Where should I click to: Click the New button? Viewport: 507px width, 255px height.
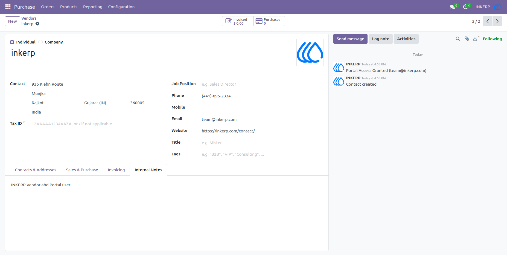[x=13, y=21]
